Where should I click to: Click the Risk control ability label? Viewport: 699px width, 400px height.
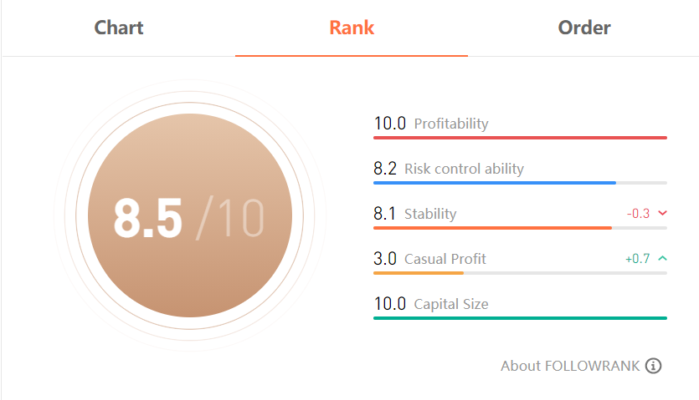tap(464, 169)
